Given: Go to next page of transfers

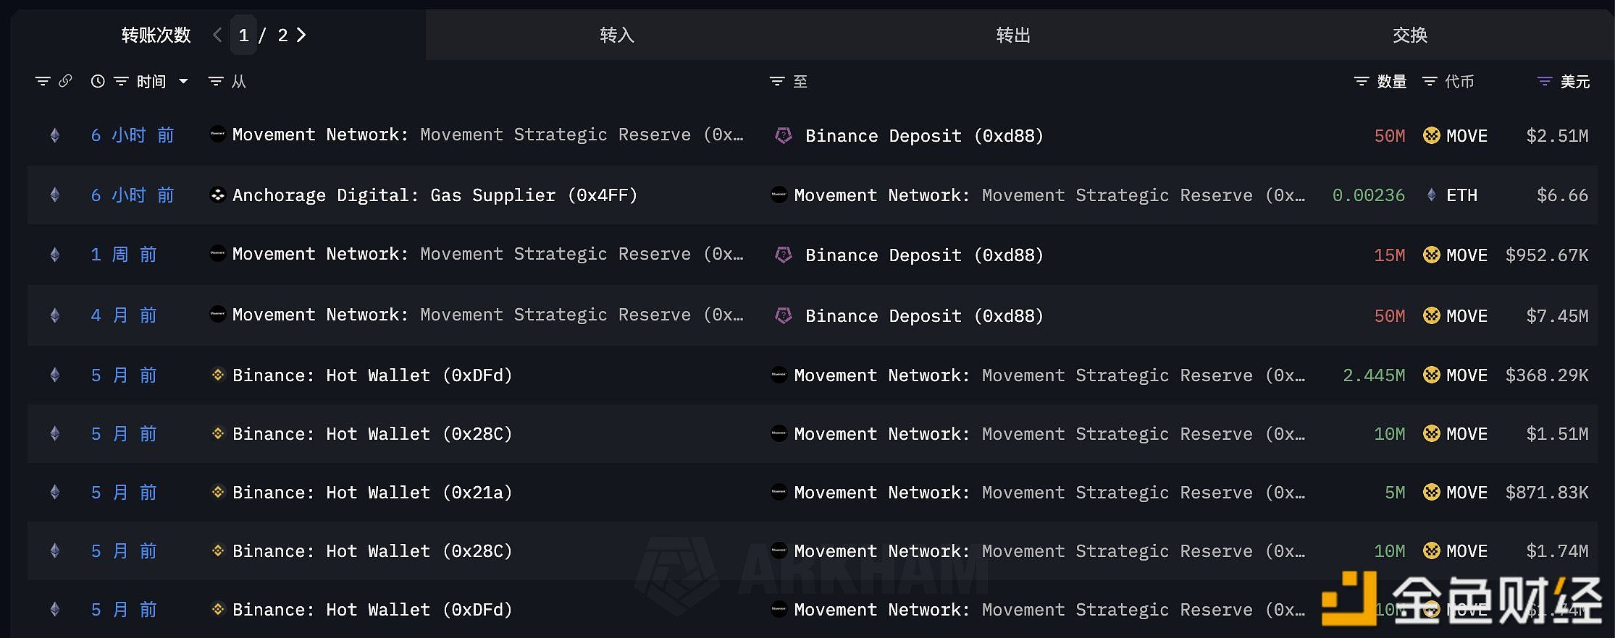Looking at the screenshot, I should (302, 35).
